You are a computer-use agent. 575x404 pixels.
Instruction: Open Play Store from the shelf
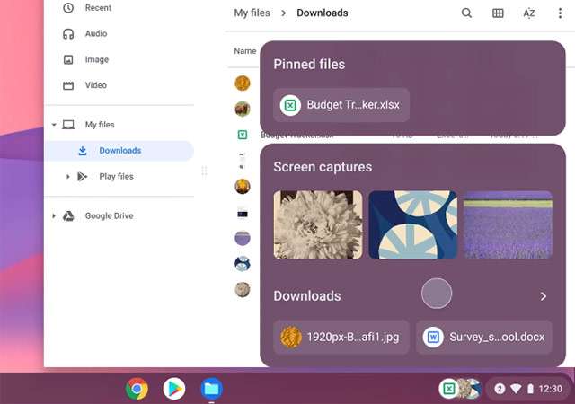click(174, 389)
